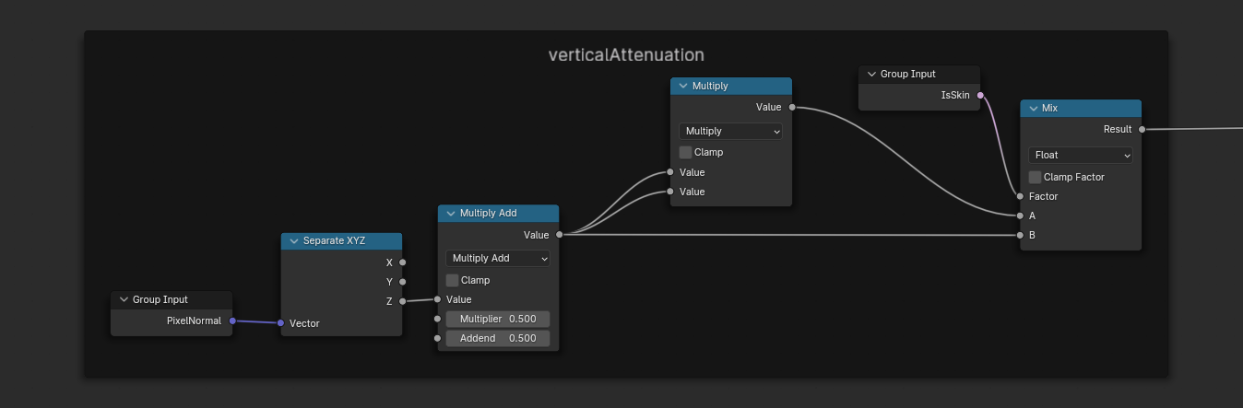Click the IsSkin output socket
This screenshot has height=408, width=1243.
tap(979, 95)
